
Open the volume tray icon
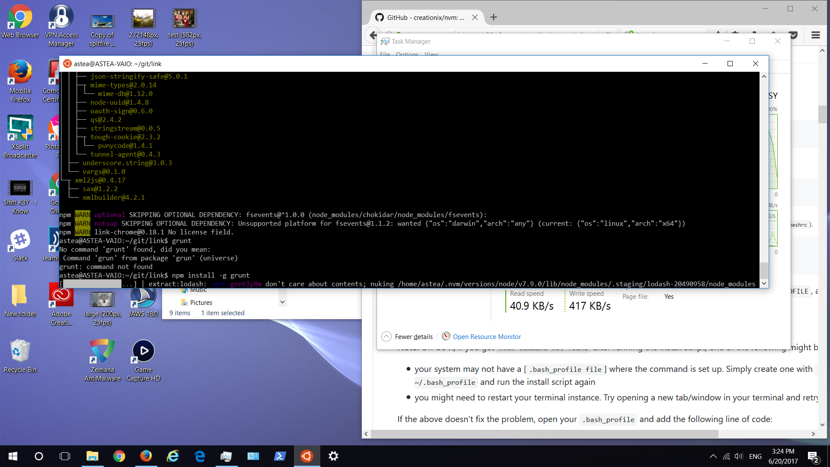pyautogui.click(x=739, y=456)
